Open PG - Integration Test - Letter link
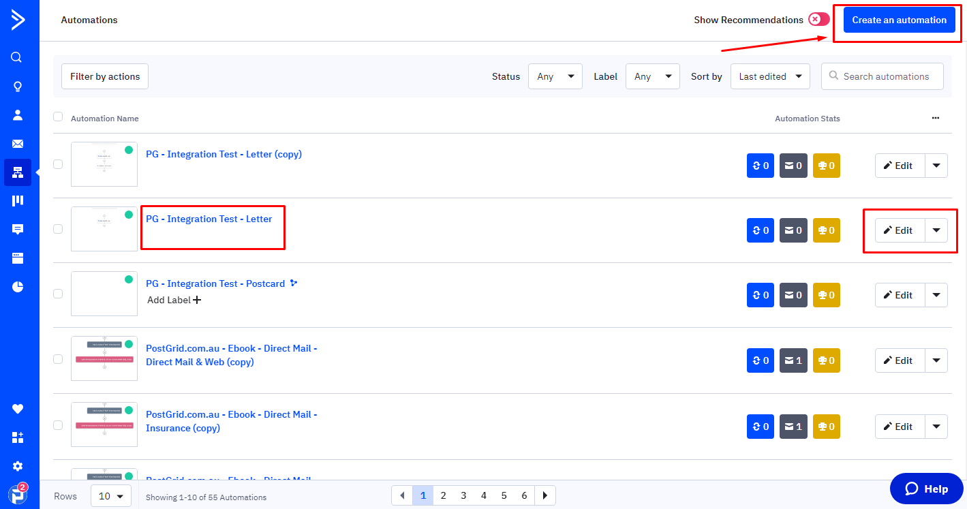 (x=209, y=219)
